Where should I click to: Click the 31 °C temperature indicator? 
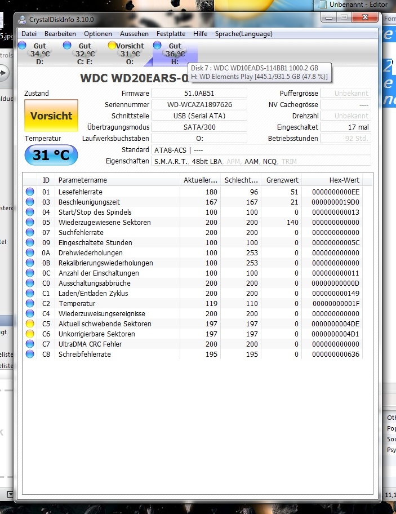[51, 155]
